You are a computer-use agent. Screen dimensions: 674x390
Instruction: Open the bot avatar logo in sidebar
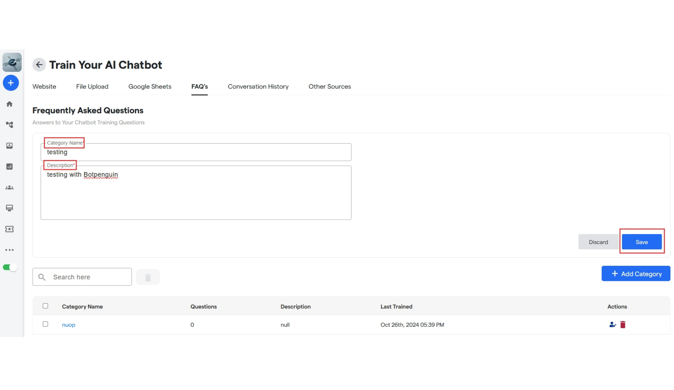12,62
